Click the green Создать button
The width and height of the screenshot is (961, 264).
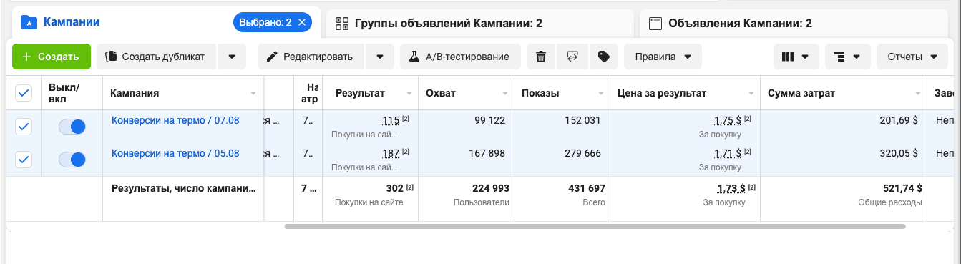coord(51,57)
